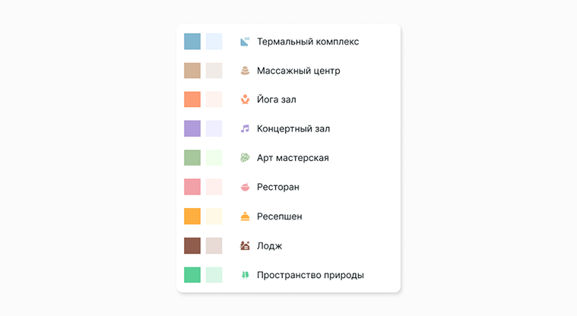This screenshot has height=316, width=577.
Task: Open the Ресторан label
Action: click(278, 187)
